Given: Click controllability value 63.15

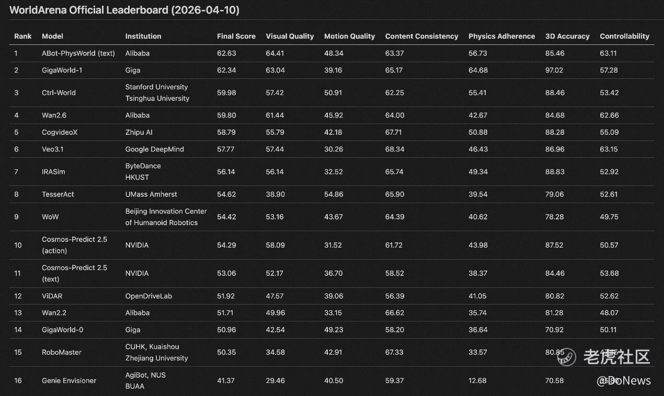Looking at the screenshot, I should (x=609, y=149).
